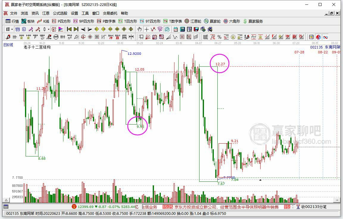Click the 07-28 date marker

[x=299, y=52]
